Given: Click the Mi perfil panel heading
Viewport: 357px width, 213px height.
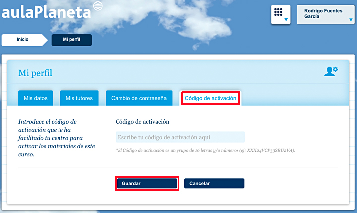Looking at the screenshot, I should pos(35,73).
